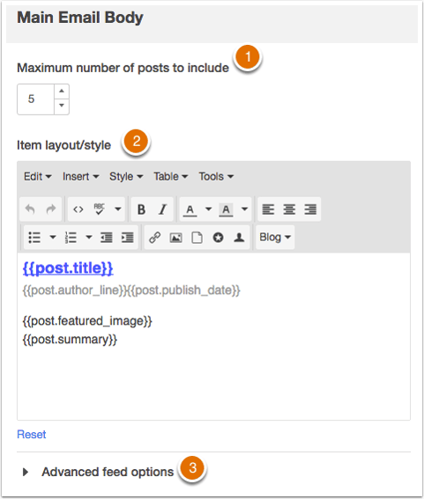Toggle italic text formatting
This screenshot has height=499, width=424.
coord(163,209)
